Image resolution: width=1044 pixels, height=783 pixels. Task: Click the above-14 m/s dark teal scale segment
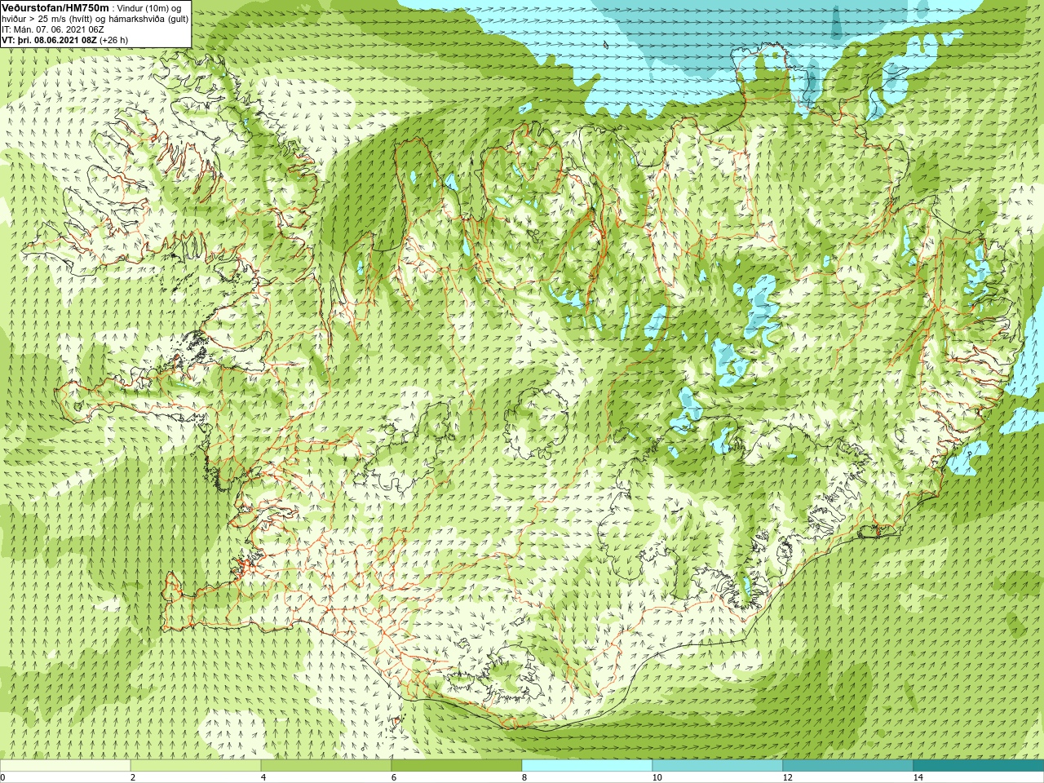(x=979, y=766)
